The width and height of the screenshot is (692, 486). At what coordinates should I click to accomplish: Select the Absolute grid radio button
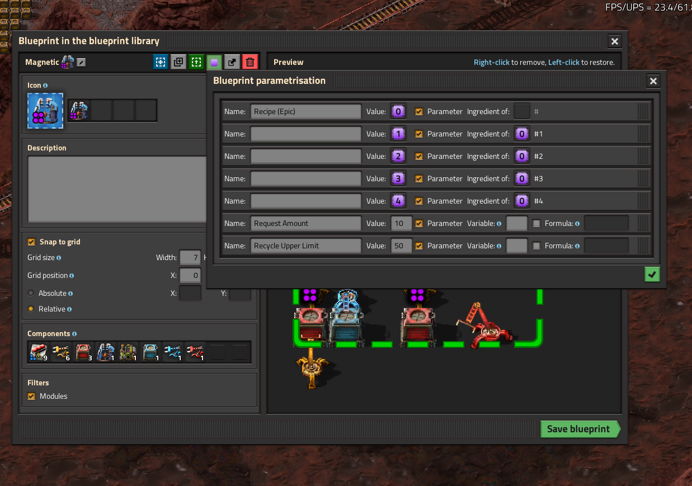click(31, 293)
